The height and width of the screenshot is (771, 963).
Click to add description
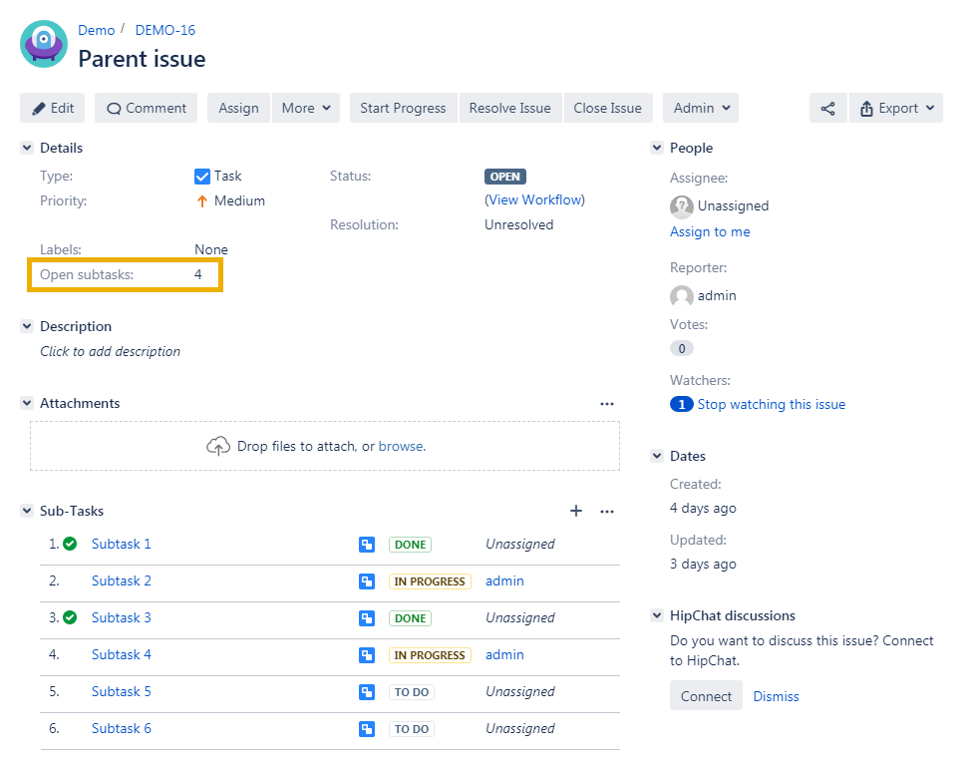[x=110, y=351]
